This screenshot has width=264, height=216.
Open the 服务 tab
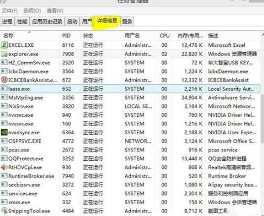(127, 21)
